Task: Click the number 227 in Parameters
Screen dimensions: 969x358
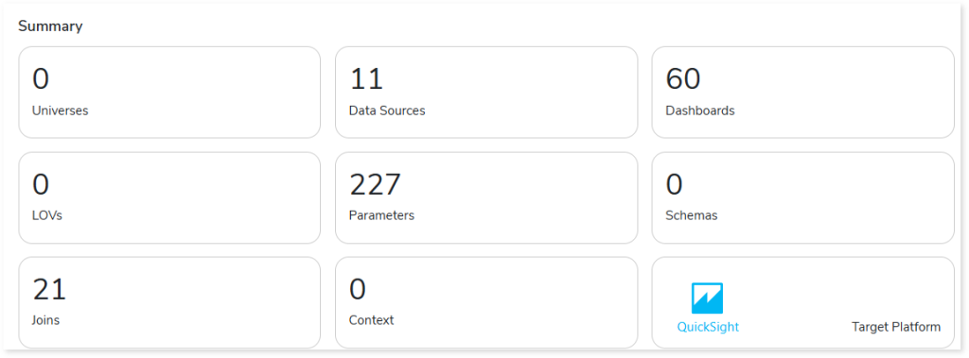Action: (x=375, y=184)
